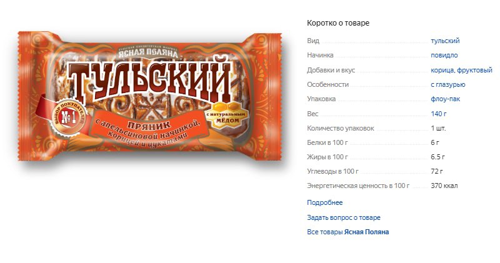View all Ясная Поляна products
The width and height of the screenshot is (500, 263).
(x=348, y=232)
